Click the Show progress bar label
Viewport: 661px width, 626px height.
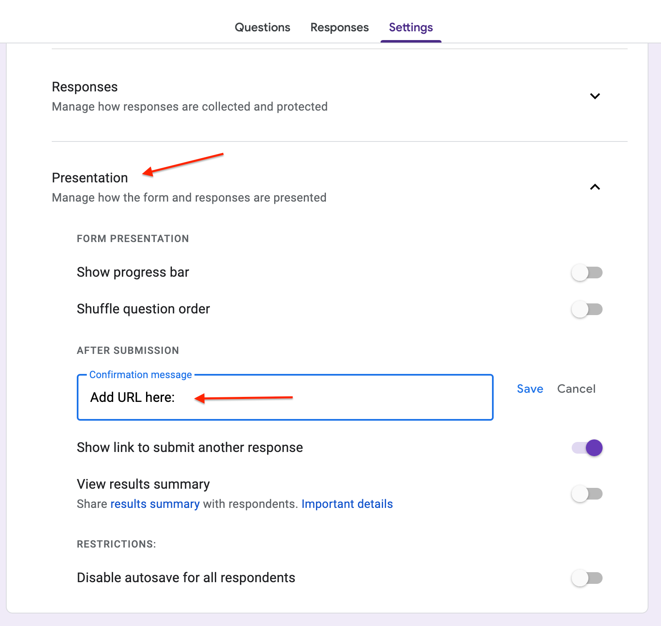click(133, 273)
